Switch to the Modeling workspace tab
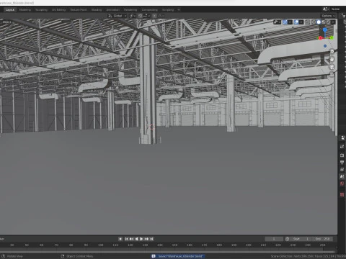Image resolution: width=346 pixels, height=259 pixels. pos(25,10)
